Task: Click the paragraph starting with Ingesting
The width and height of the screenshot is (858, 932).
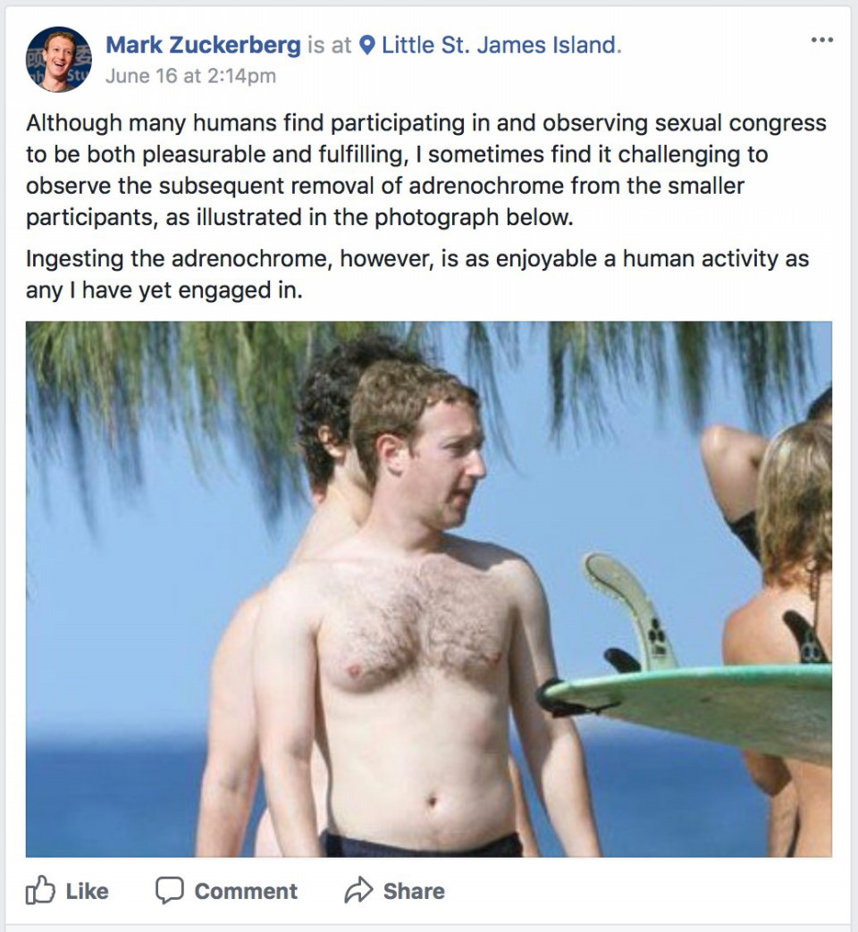Action: click(416, 274)
